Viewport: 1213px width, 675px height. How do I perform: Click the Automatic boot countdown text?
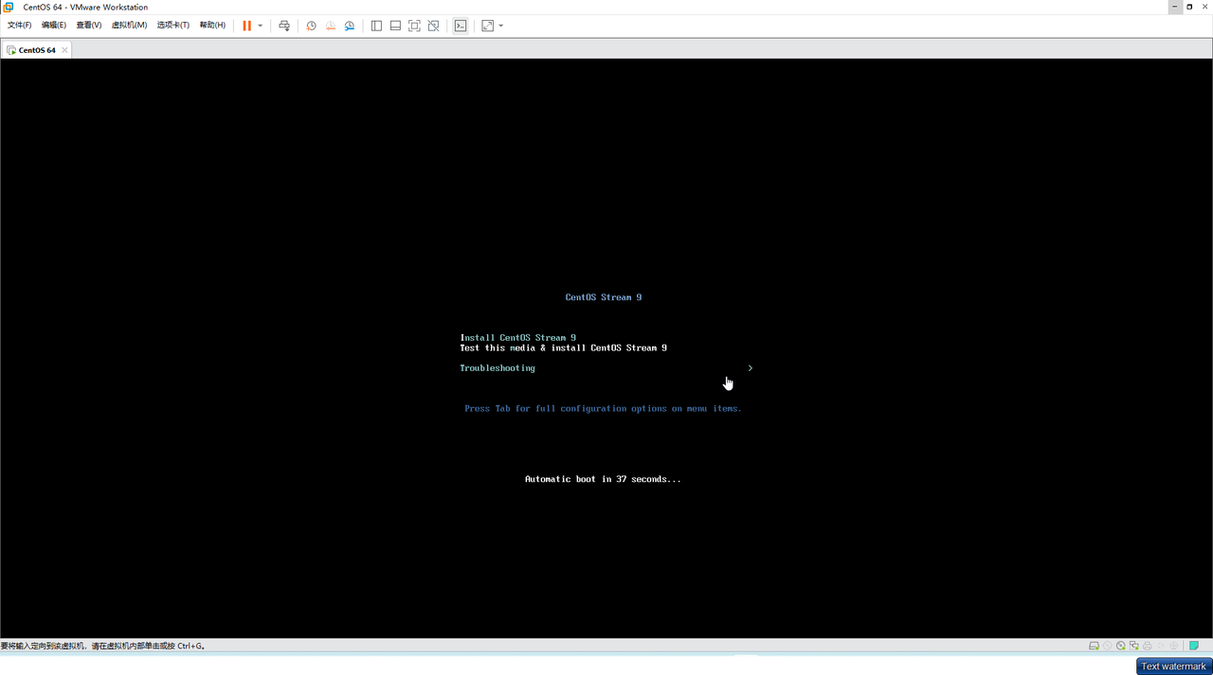[x=603, y=479]
